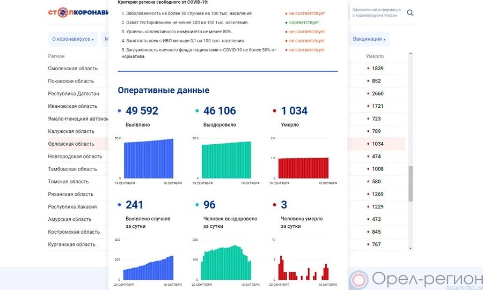
Task: Expand the Вакцинация dropdown menu
Action: click(369, 39)
